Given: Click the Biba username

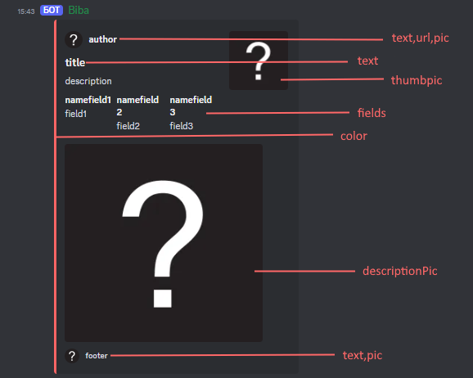Looking at the screenshot, I should (x=79, y=11).
